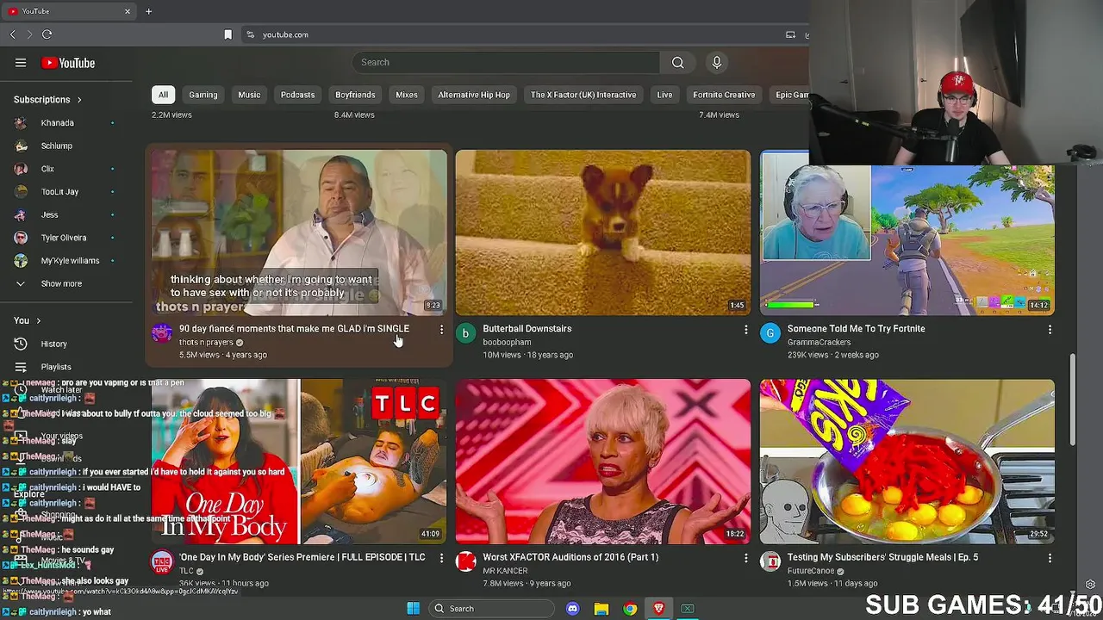Image resolution: width=1103 pixels, height=620 pixels.
Task: Open Brave browser from taskbar
Action: (x=658, y=609)
